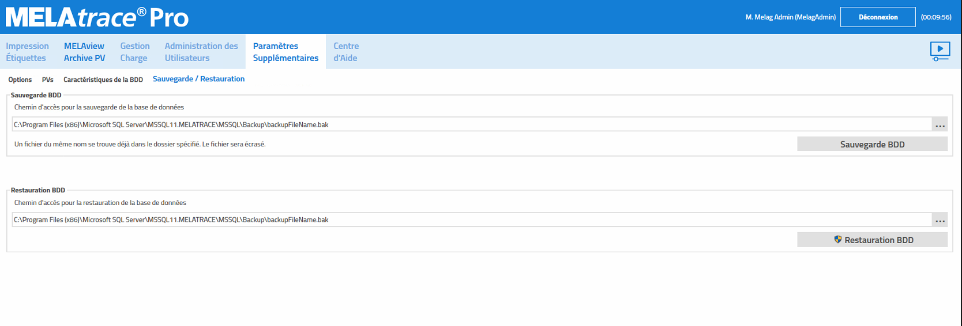Start backup with Sauvegarde BDD button

click(x=872, y=144)
